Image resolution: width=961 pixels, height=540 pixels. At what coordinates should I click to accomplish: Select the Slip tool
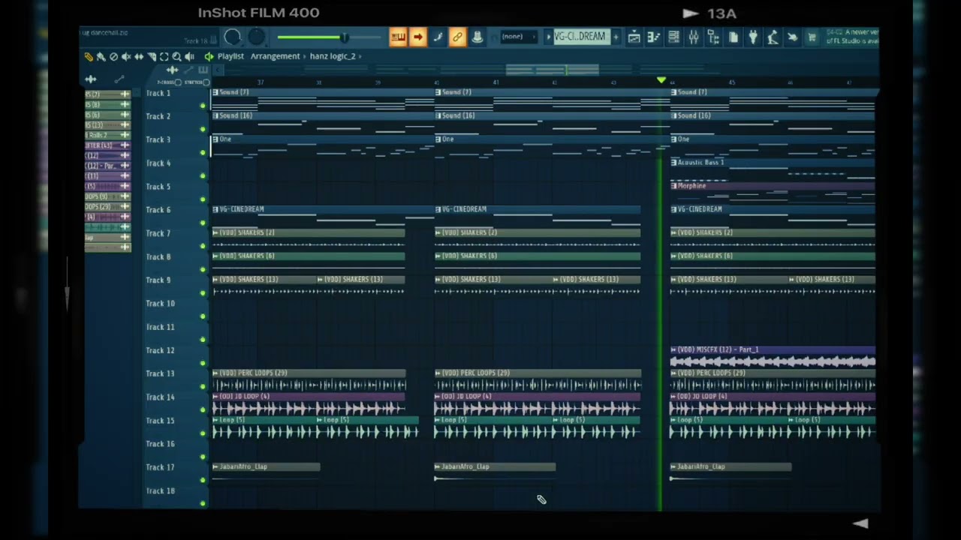pos(139,57)
